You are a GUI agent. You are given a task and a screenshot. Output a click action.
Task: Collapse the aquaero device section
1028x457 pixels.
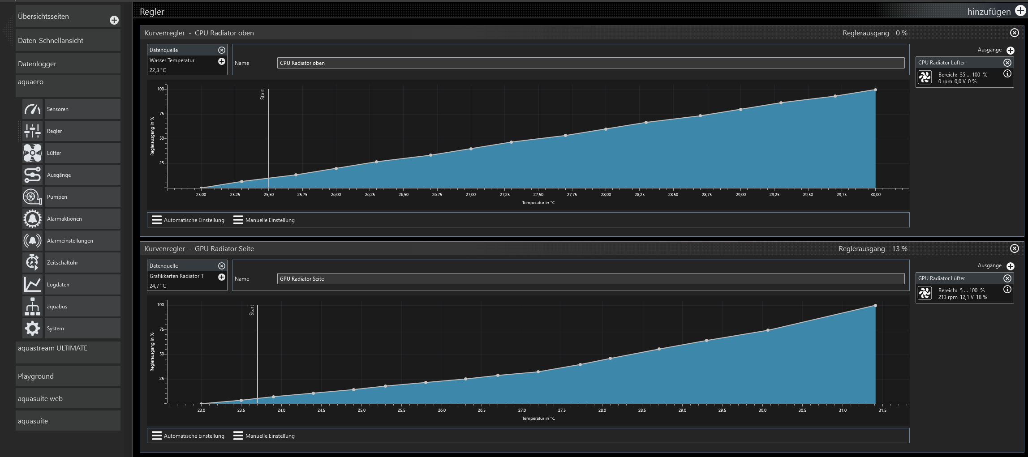coord(68,86)
